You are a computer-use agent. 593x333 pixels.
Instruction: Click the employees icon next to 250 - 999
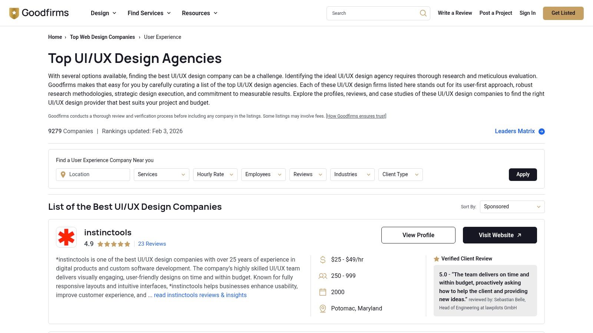tap(322, 276)
